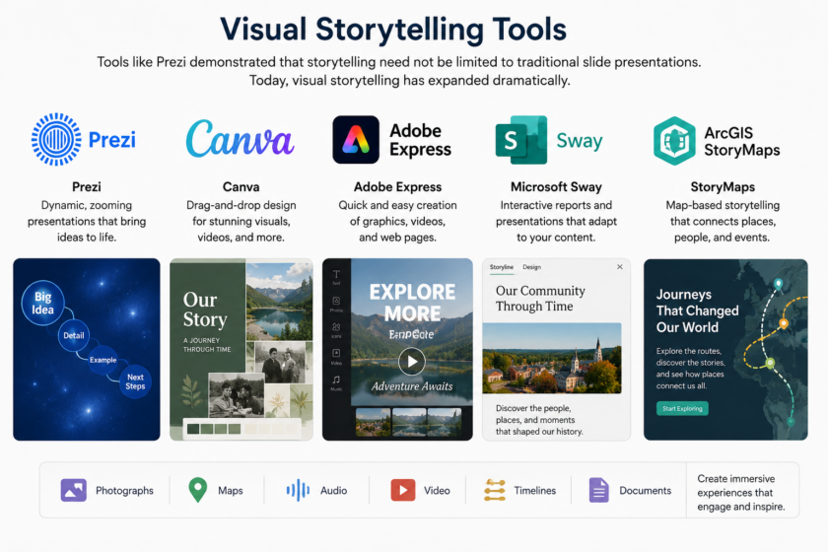Click the Adobe Express logo icon

pos(356,139)
